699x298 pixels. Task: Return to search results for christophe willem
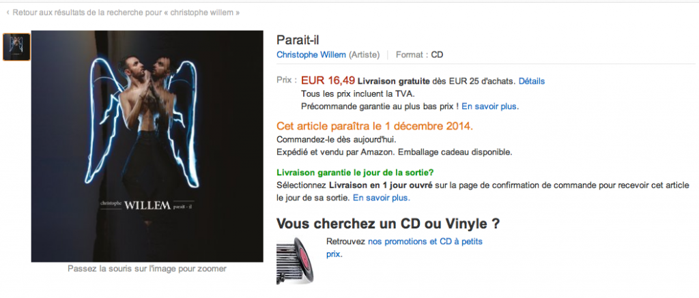click(126, 13)
